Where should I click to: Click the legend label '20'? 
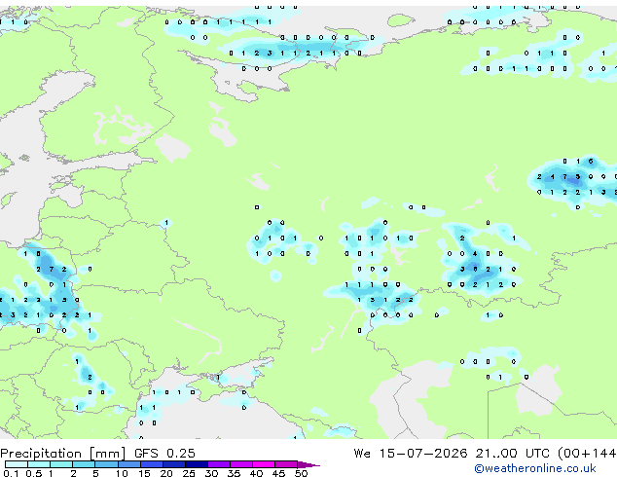coord(166,473)
